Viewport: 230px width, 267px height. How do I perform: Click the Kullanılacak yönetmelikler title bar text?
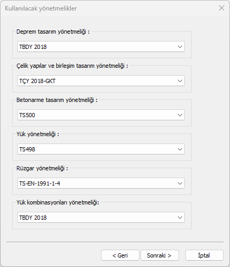[x=41, y=8]
